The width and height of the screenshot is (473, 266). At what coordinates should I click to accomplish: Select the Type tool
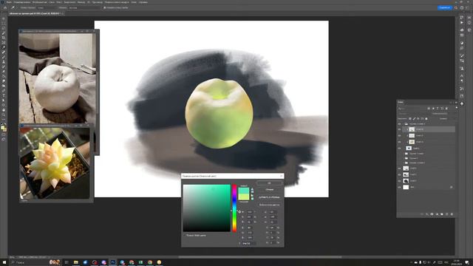(x=4, y=95)
